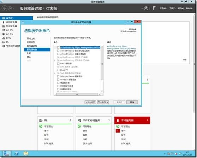Check Active Directory 联合身份验证服务 role

[x=58, y=51]
